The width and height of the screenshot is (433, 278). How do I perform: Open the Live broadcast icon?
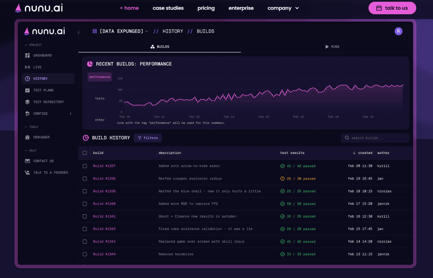28,67
